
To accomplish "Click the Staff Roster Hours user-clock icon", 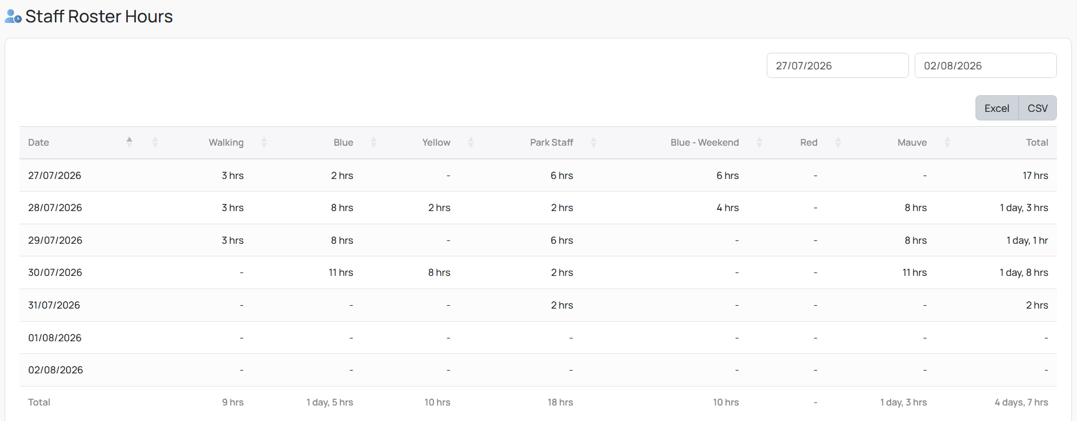I will pyautogui.click(x=13, y=17).
